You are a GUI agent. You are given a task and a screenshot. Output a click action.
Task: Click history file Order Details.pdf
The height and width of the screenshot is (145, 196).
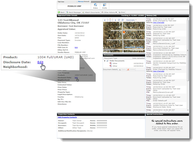[x=160, y=100]
